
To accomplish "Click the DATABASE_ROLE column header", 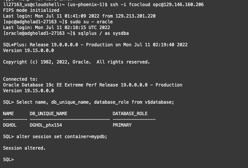I will (130, 114).
